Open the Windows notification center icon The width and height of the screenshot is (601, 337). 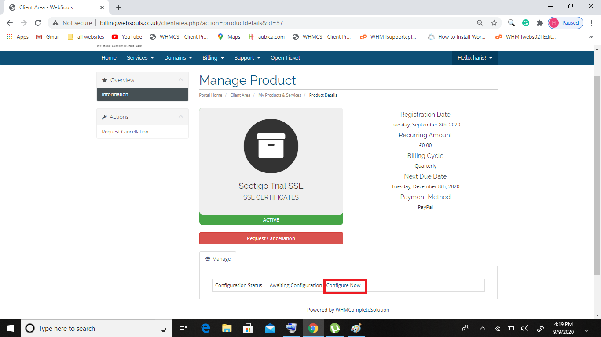coord(586,328)
